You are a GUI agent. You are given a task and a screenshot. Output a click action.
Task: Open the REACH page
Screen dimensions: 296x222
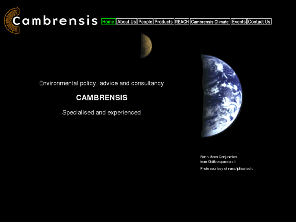(x=182, y=22)
